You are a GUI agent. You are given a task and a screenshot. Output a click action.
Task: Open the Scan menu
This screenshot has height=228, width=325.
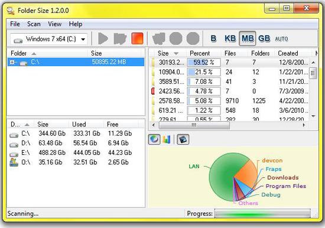pyautogui.click(x=34, y=24)
